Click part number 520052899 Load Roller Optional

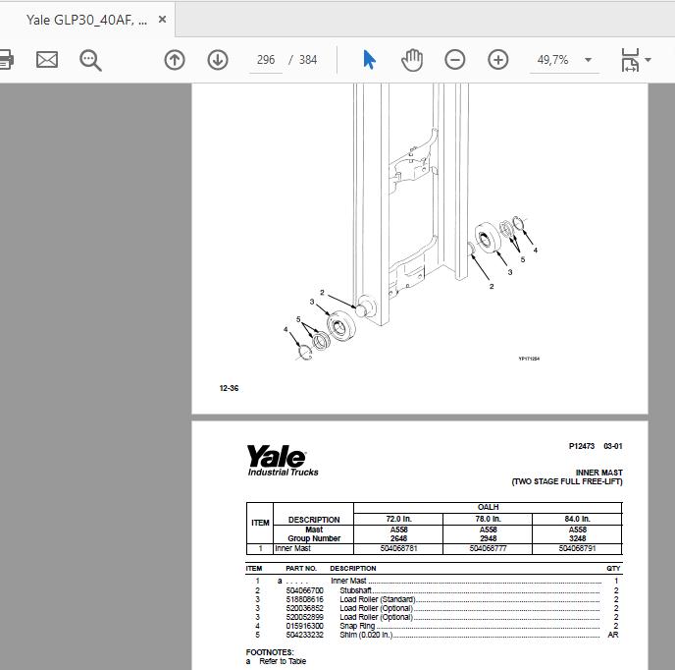coord(305,617)
